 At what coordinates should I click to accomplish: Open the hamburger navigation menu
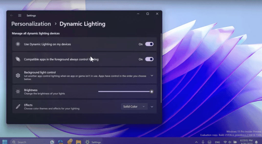coord(20,16)
